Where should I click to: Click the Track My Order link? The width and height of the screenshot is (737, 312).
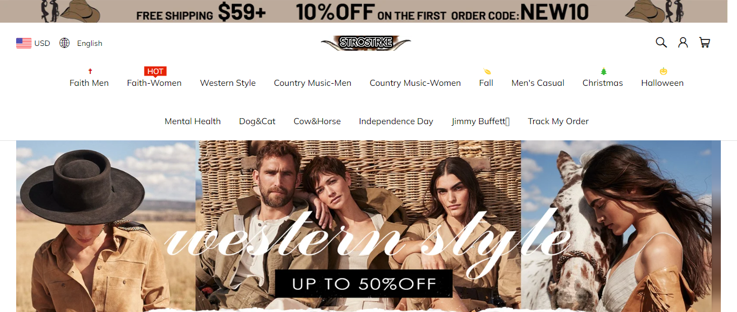[x=558, y=121]
